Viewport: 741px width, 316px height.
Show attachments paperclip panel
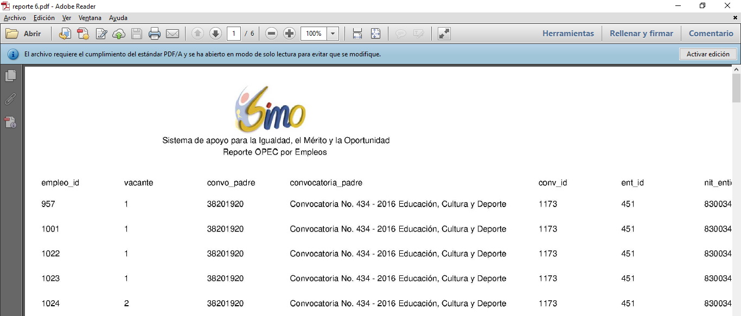[10, 99]
